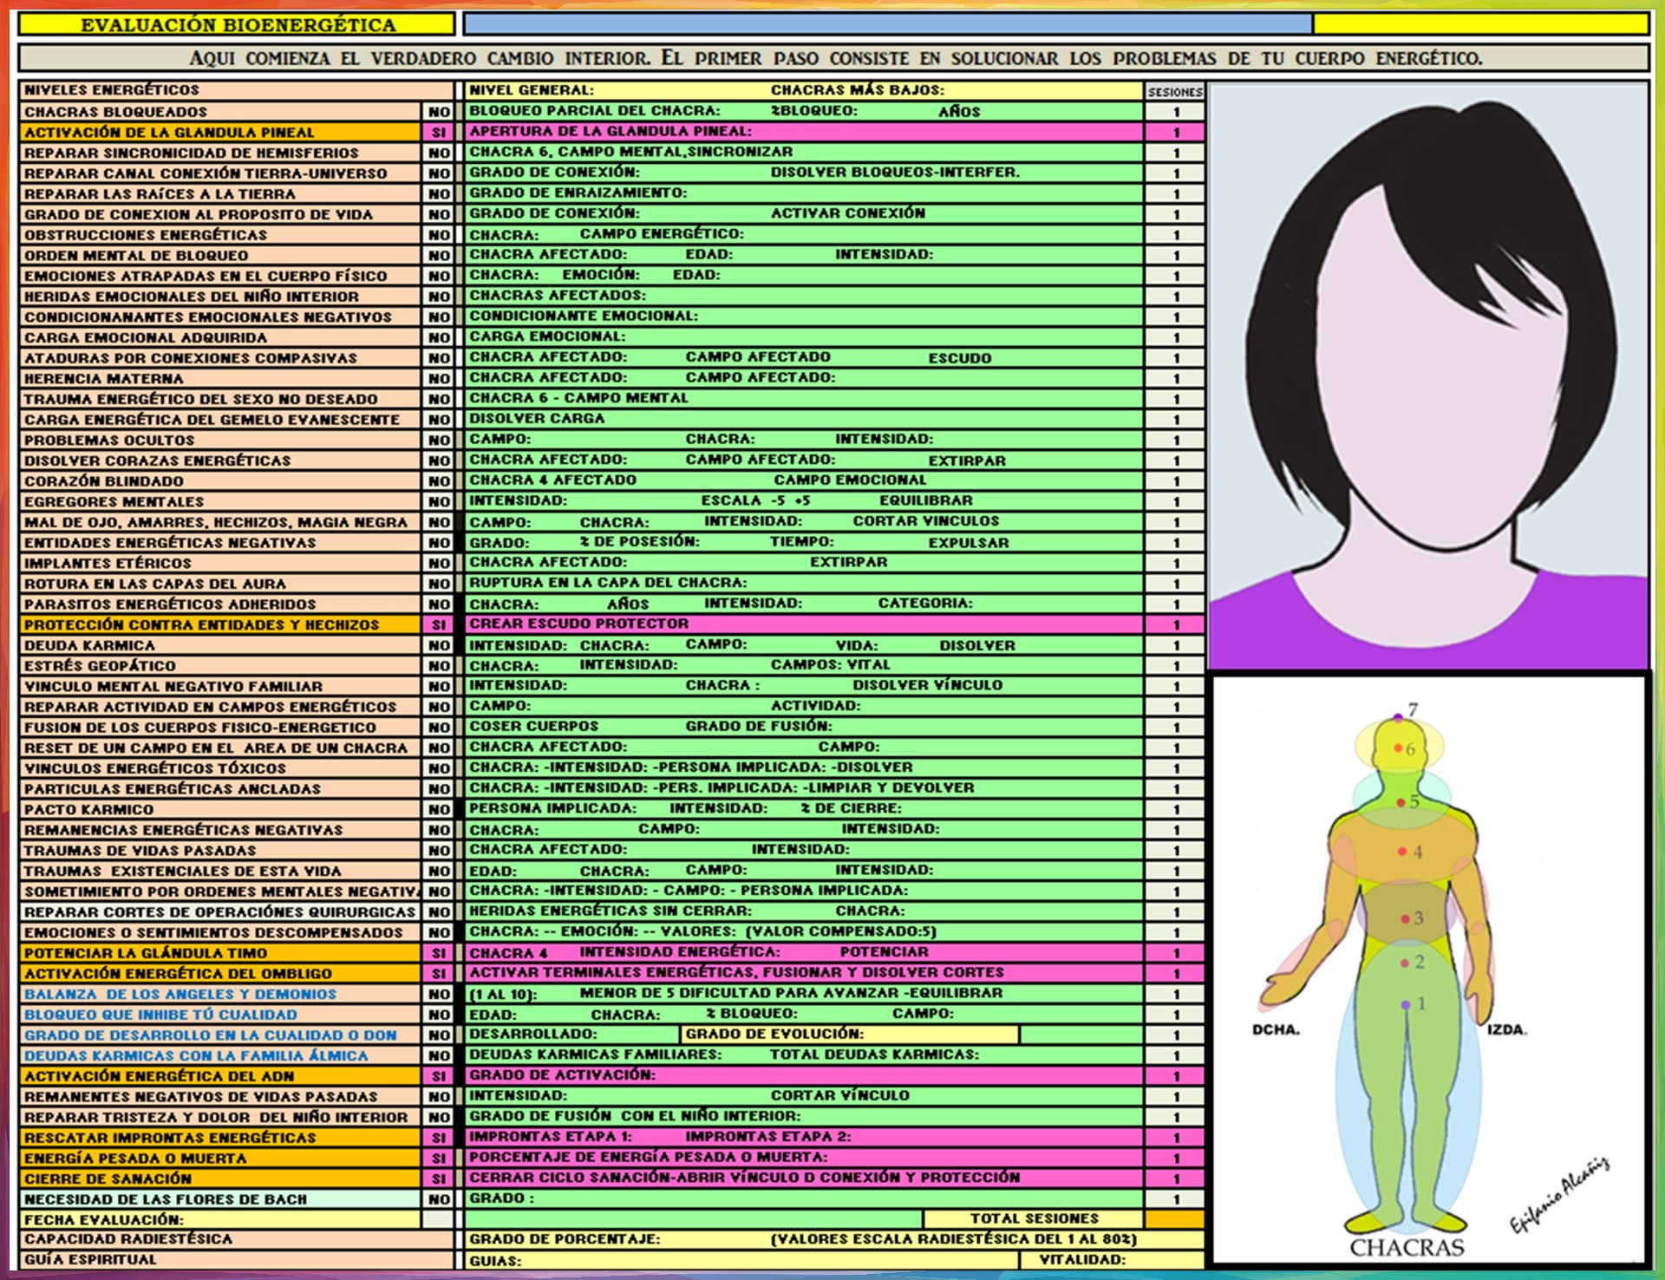Click the yellow Grado de Evolución field
Viewport: 1665px width, 1280px height.
[x=850, y=1035]
